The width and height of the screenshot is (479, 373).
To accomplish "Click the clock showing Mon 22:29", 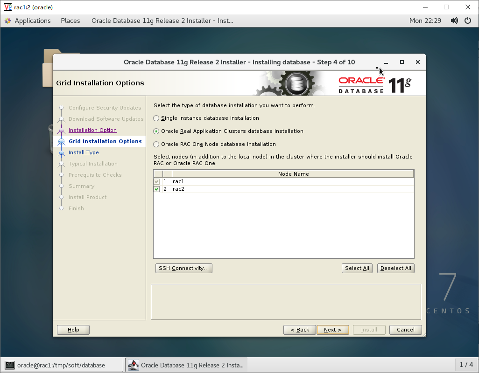I will 425,21.
